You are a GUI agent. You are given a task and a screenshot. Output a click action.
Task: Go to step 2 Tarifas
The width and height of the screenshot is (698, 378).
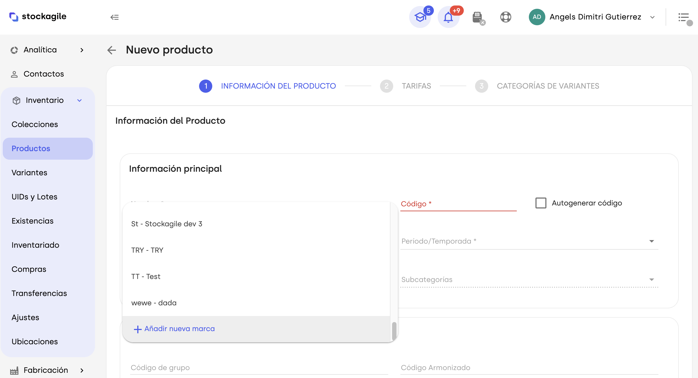[405, 86]
